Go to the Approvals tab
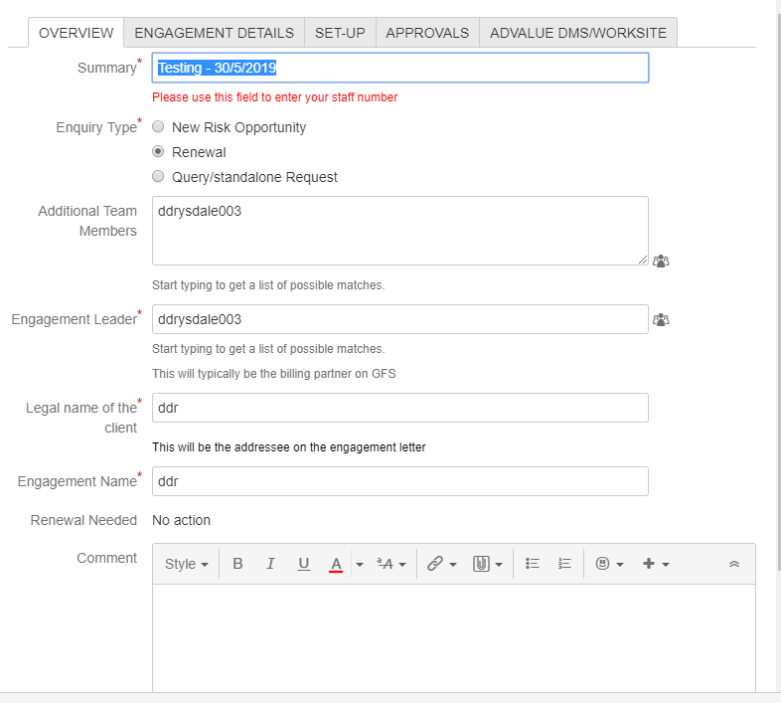Image resolution: width=781 pixels, height=703 pixels. 427,33
